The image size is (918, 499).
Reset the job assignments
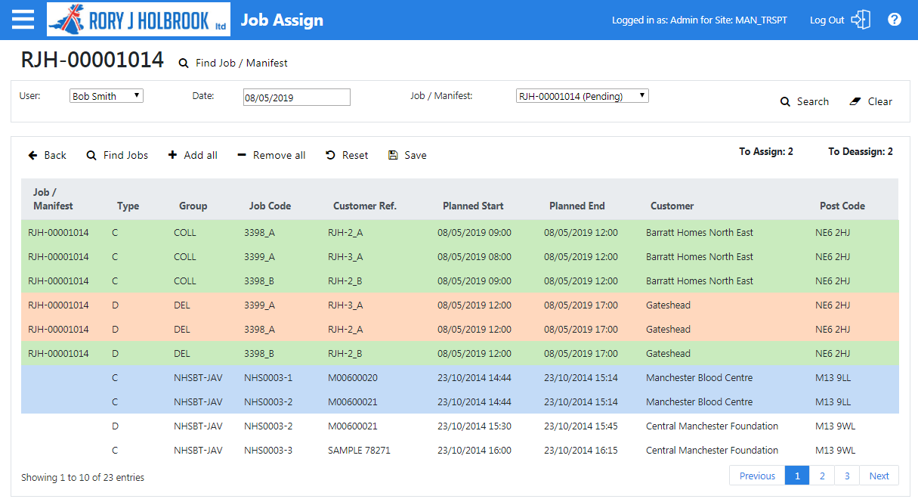(347, 155)
